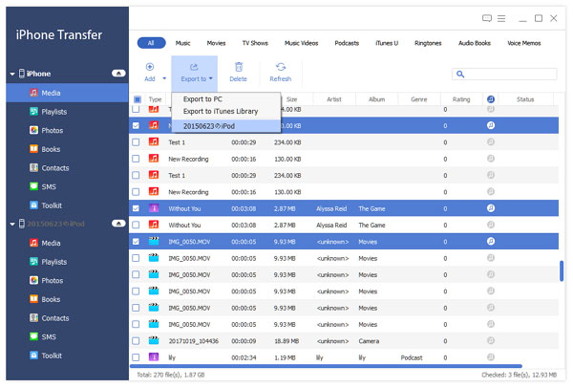
Task: Open Contacts under the iPhone device
Action: click(54, 167)
